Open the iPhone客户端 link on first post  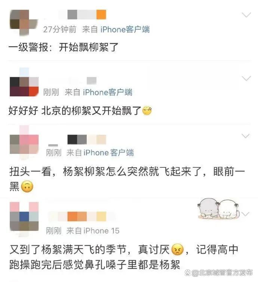(x=125, y=29)
